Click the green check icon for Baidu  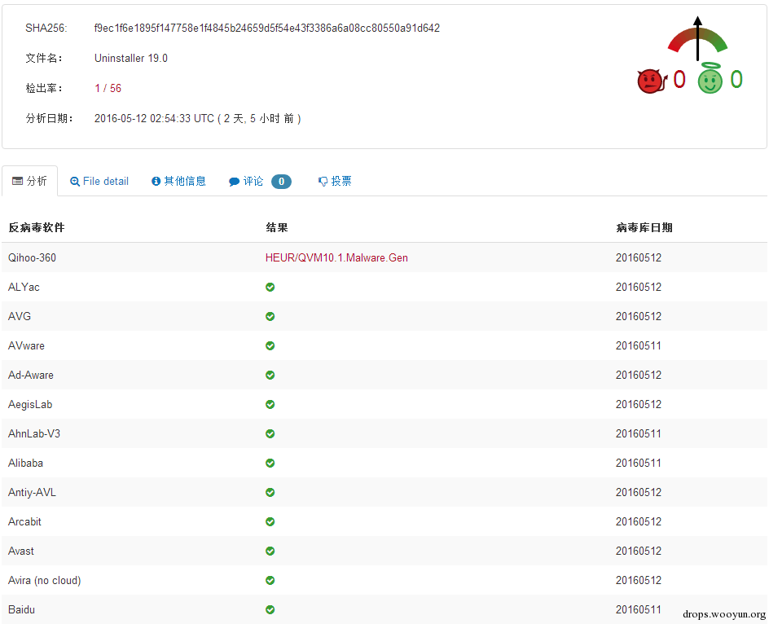coord(270,610)
